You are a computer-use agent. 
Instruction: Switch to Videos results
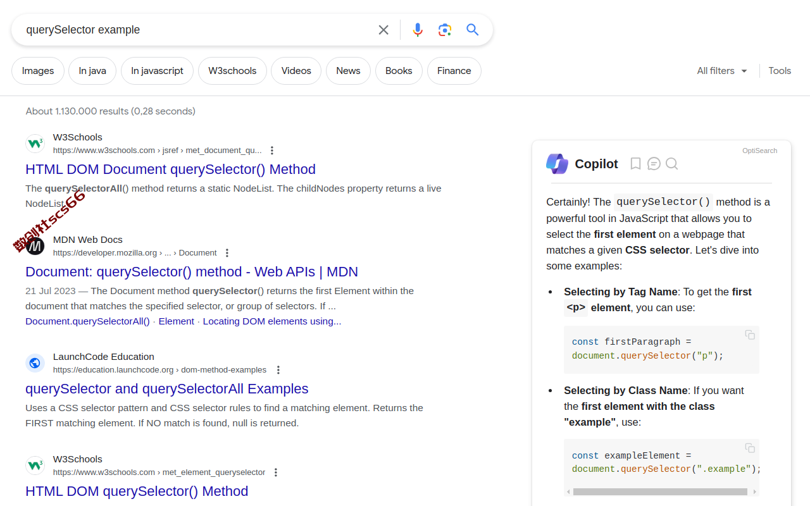pos(296,71)
